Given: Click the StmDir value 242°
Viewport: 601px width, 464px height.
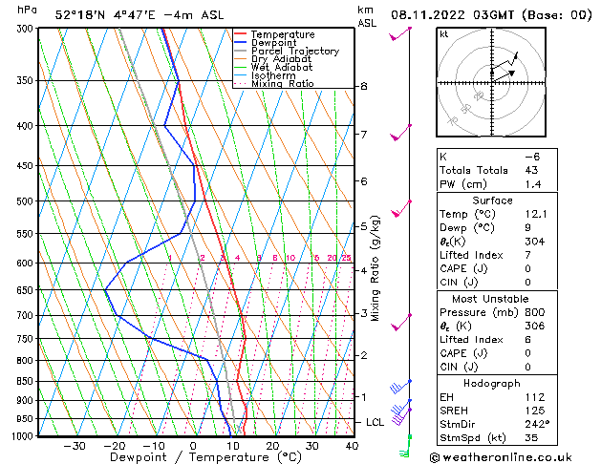Looking at the screenshot, I should 537,424.
